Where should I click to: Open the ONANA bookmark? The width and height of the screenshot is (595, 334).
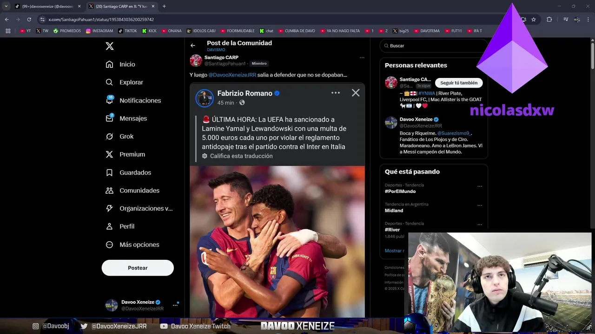click(172, 31)
